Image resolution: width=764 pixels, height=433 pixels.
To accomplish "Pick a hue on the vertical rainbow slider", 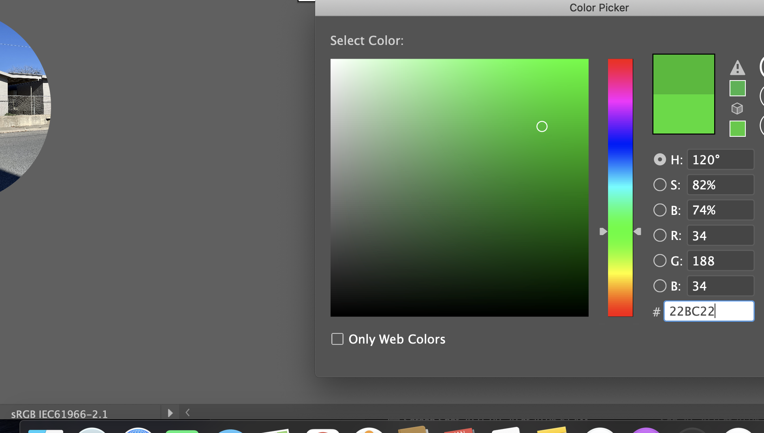I will tap(620, 186).
